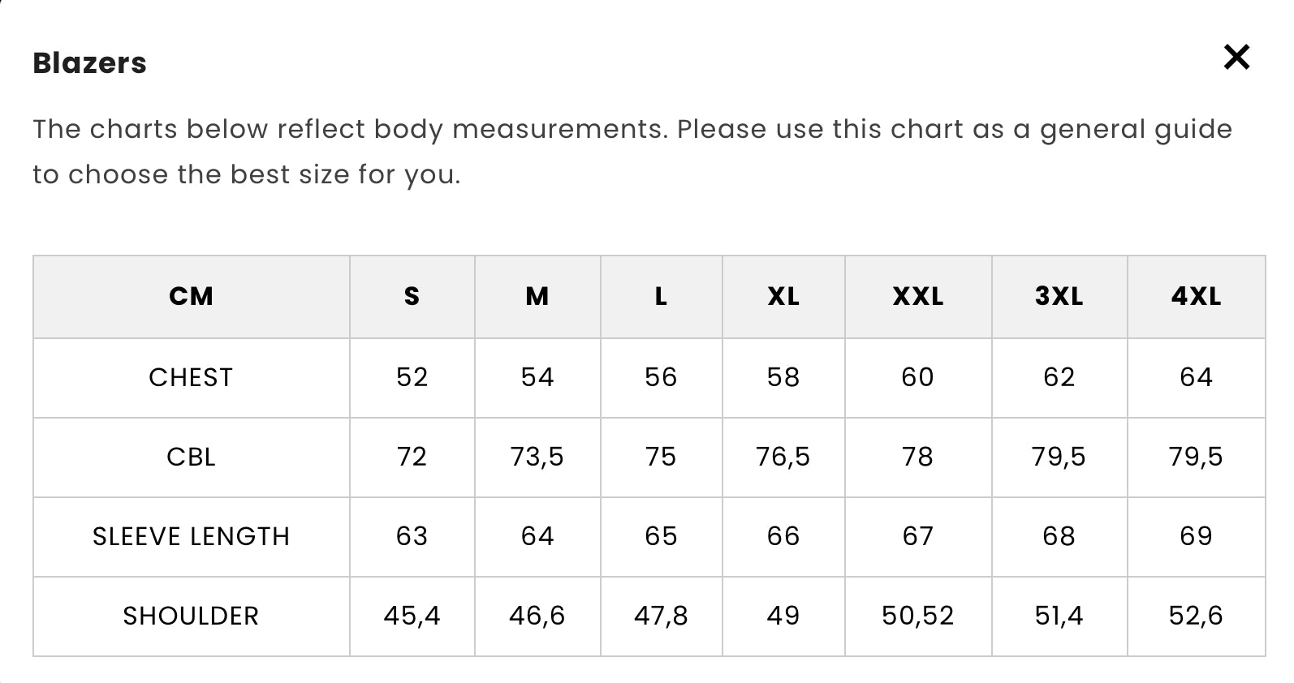The width and height of the screenshot is (1294, 683).
Task: Click the M size column header
Action: pos(537,297)
